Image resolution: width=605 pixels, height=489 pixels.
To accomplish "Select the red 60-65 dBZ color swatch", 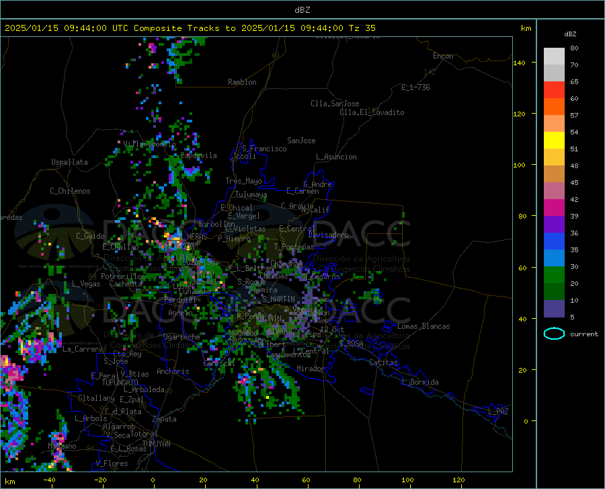I will (554, 90).
